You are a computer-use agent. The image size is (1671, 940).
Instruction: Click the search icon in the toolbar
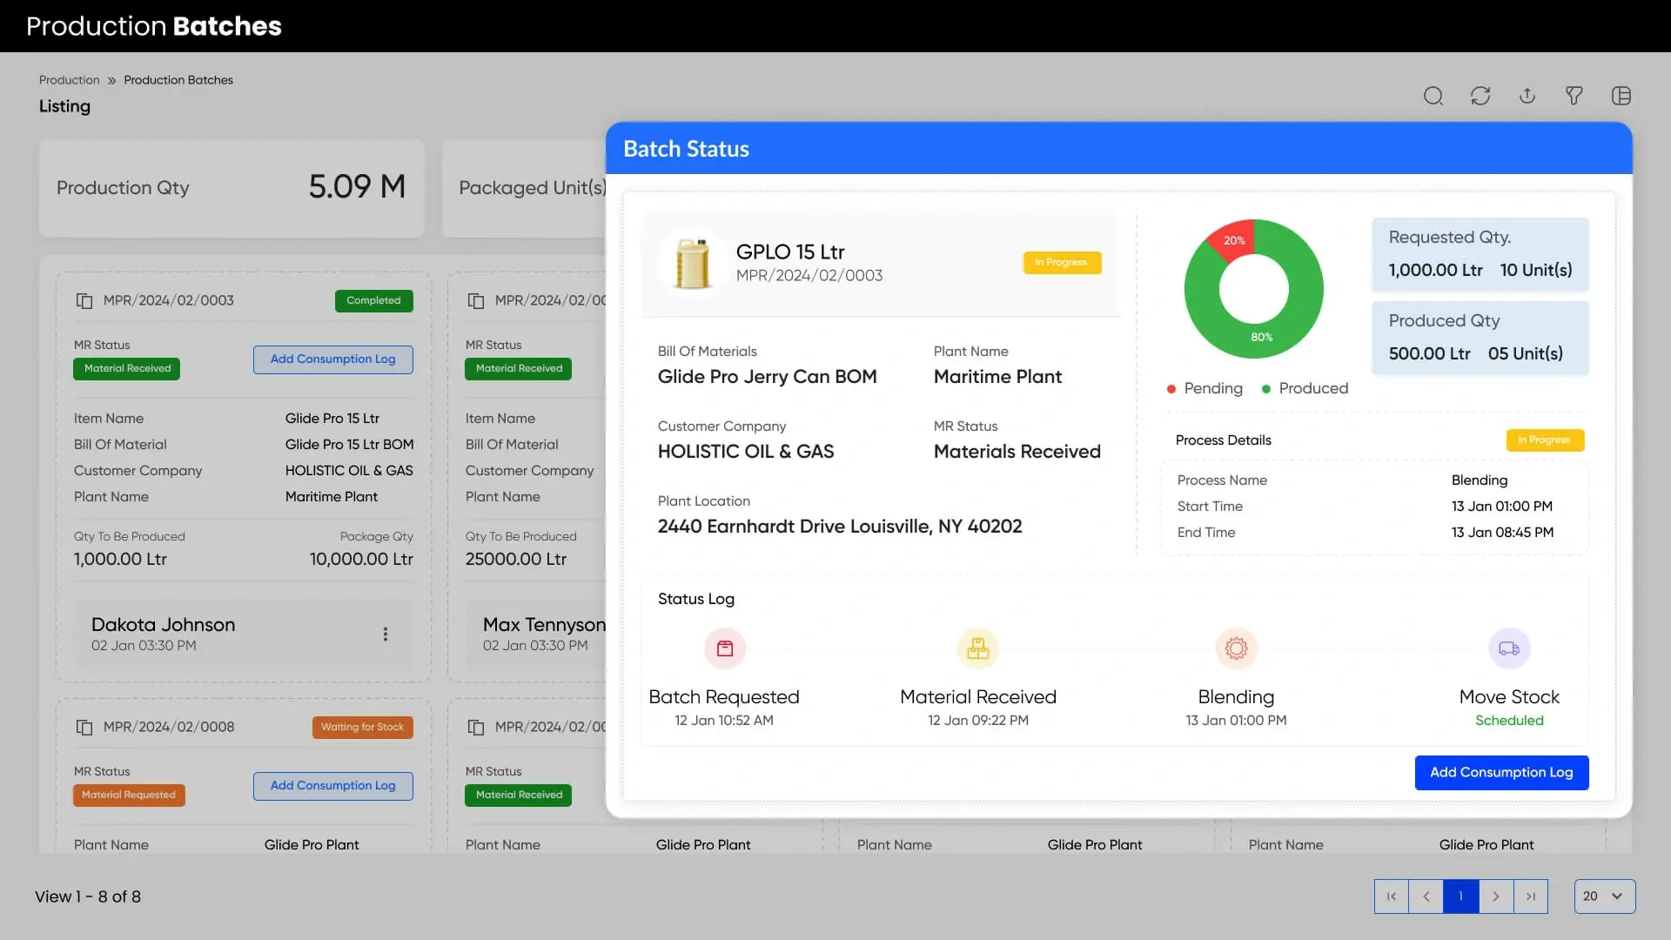point(1433,96)
